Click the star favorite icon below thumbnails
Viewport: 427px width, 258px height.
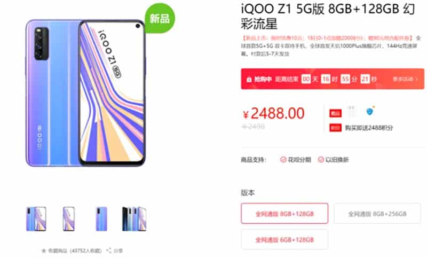44,251
